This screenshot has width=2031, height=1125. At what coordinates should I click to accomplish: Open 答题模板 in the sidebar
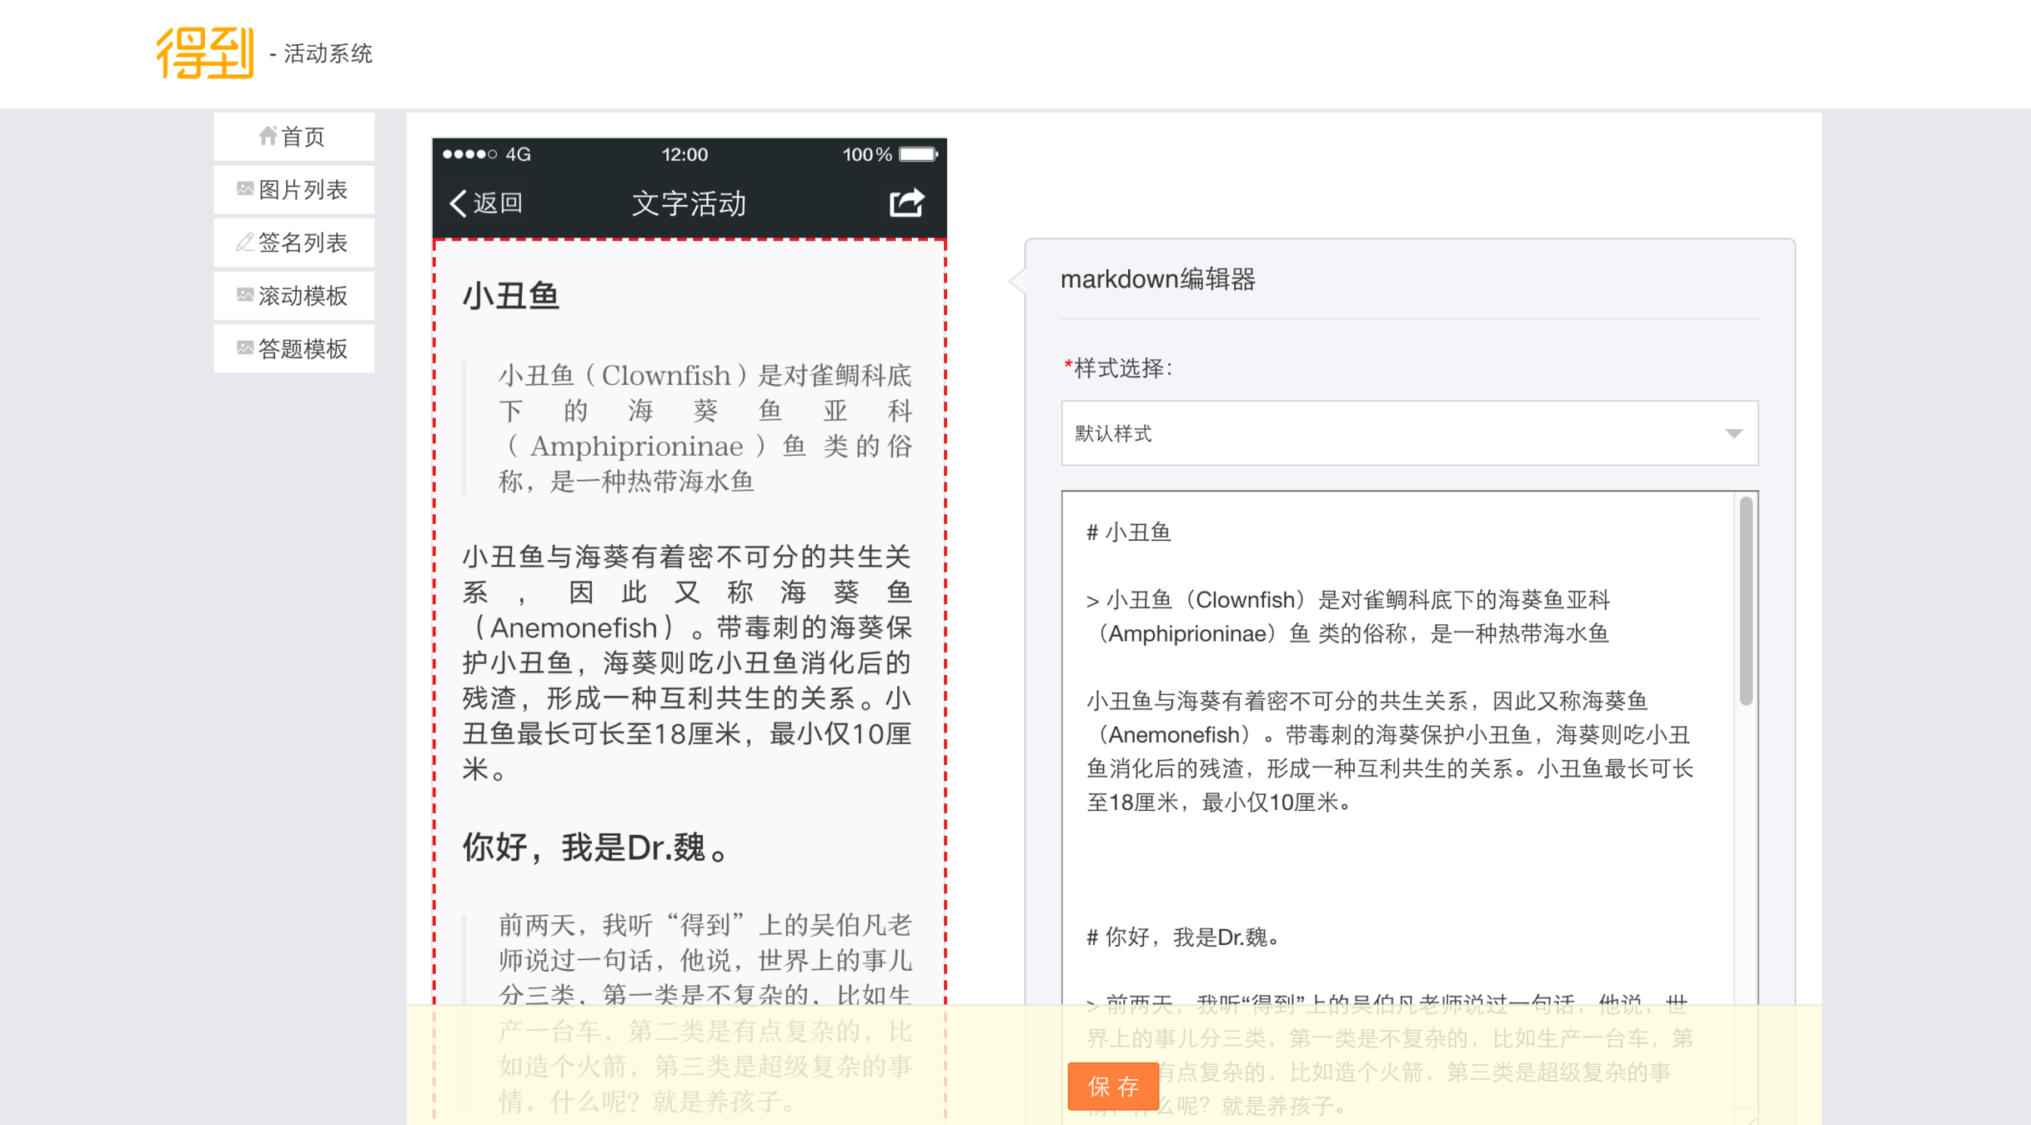(303, 349)
